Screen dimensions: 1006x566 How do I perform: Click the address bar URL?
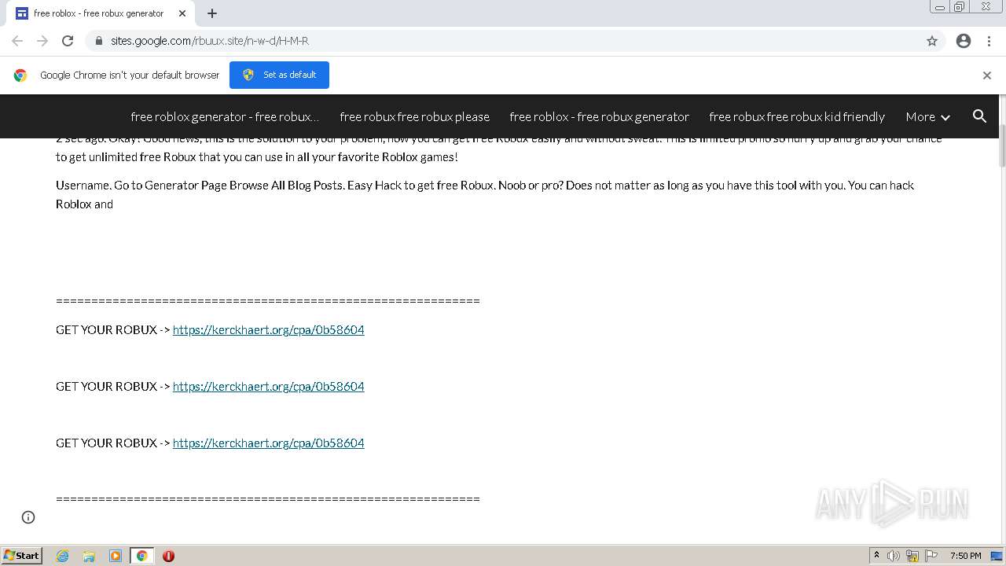[209, 41]
